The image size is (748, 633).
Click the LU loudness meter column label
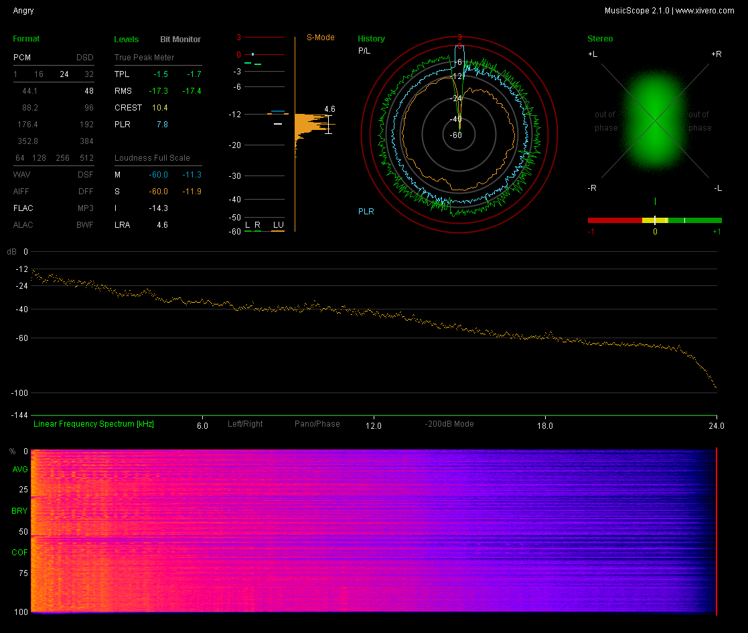click(277, 224)
